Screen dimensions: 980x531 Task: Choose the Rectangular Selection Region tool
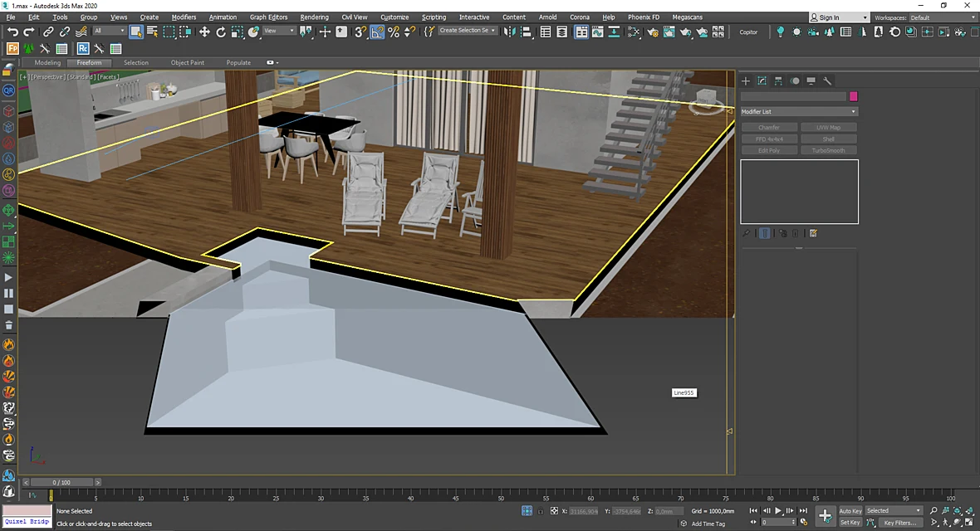coord(169,32)
